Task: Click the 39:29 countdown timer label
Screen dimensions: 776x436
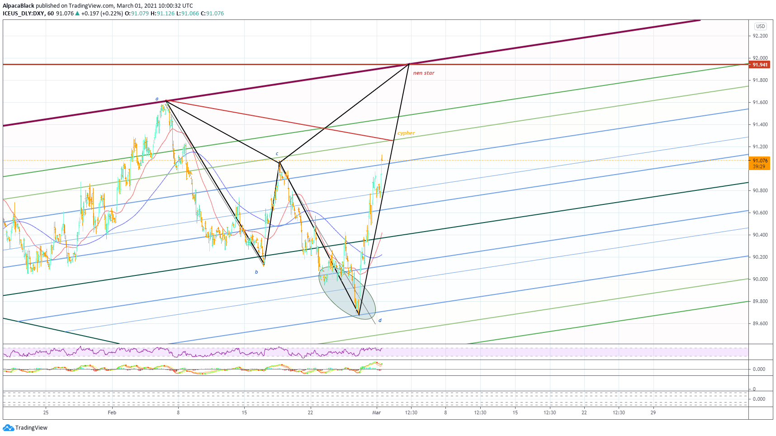Action: 760,166
